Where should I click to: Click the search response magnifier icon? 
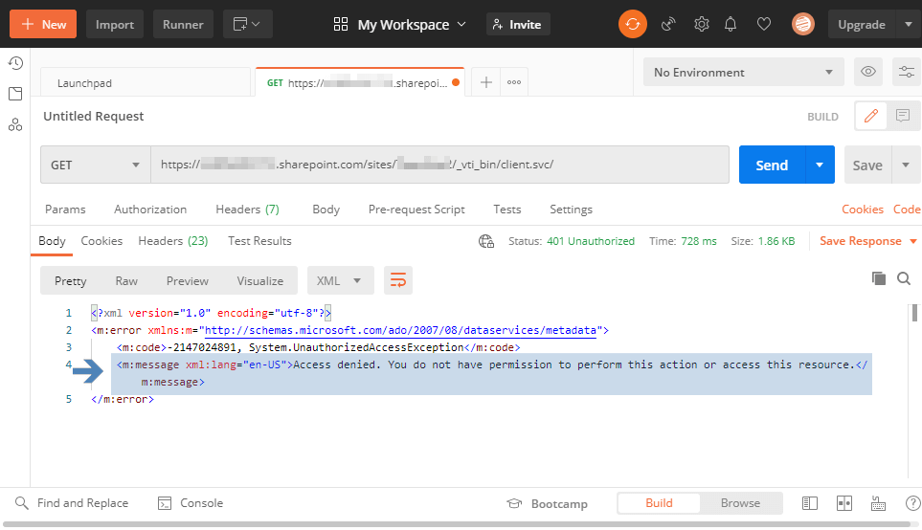click(x=904, y=278)
